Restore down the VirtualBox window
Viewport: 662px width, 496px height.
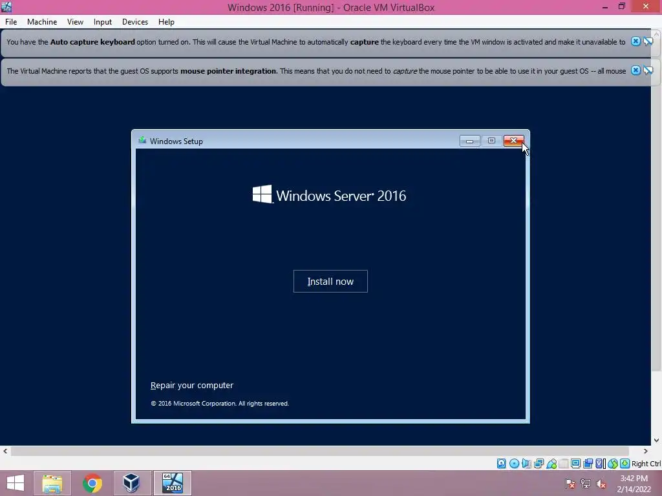coord(622,6)
